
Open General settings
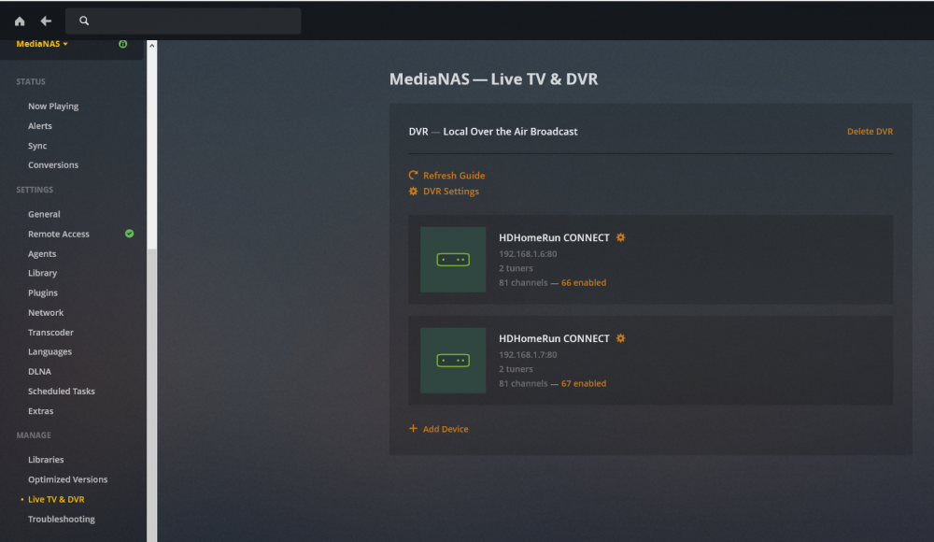(x=44, y=214)
